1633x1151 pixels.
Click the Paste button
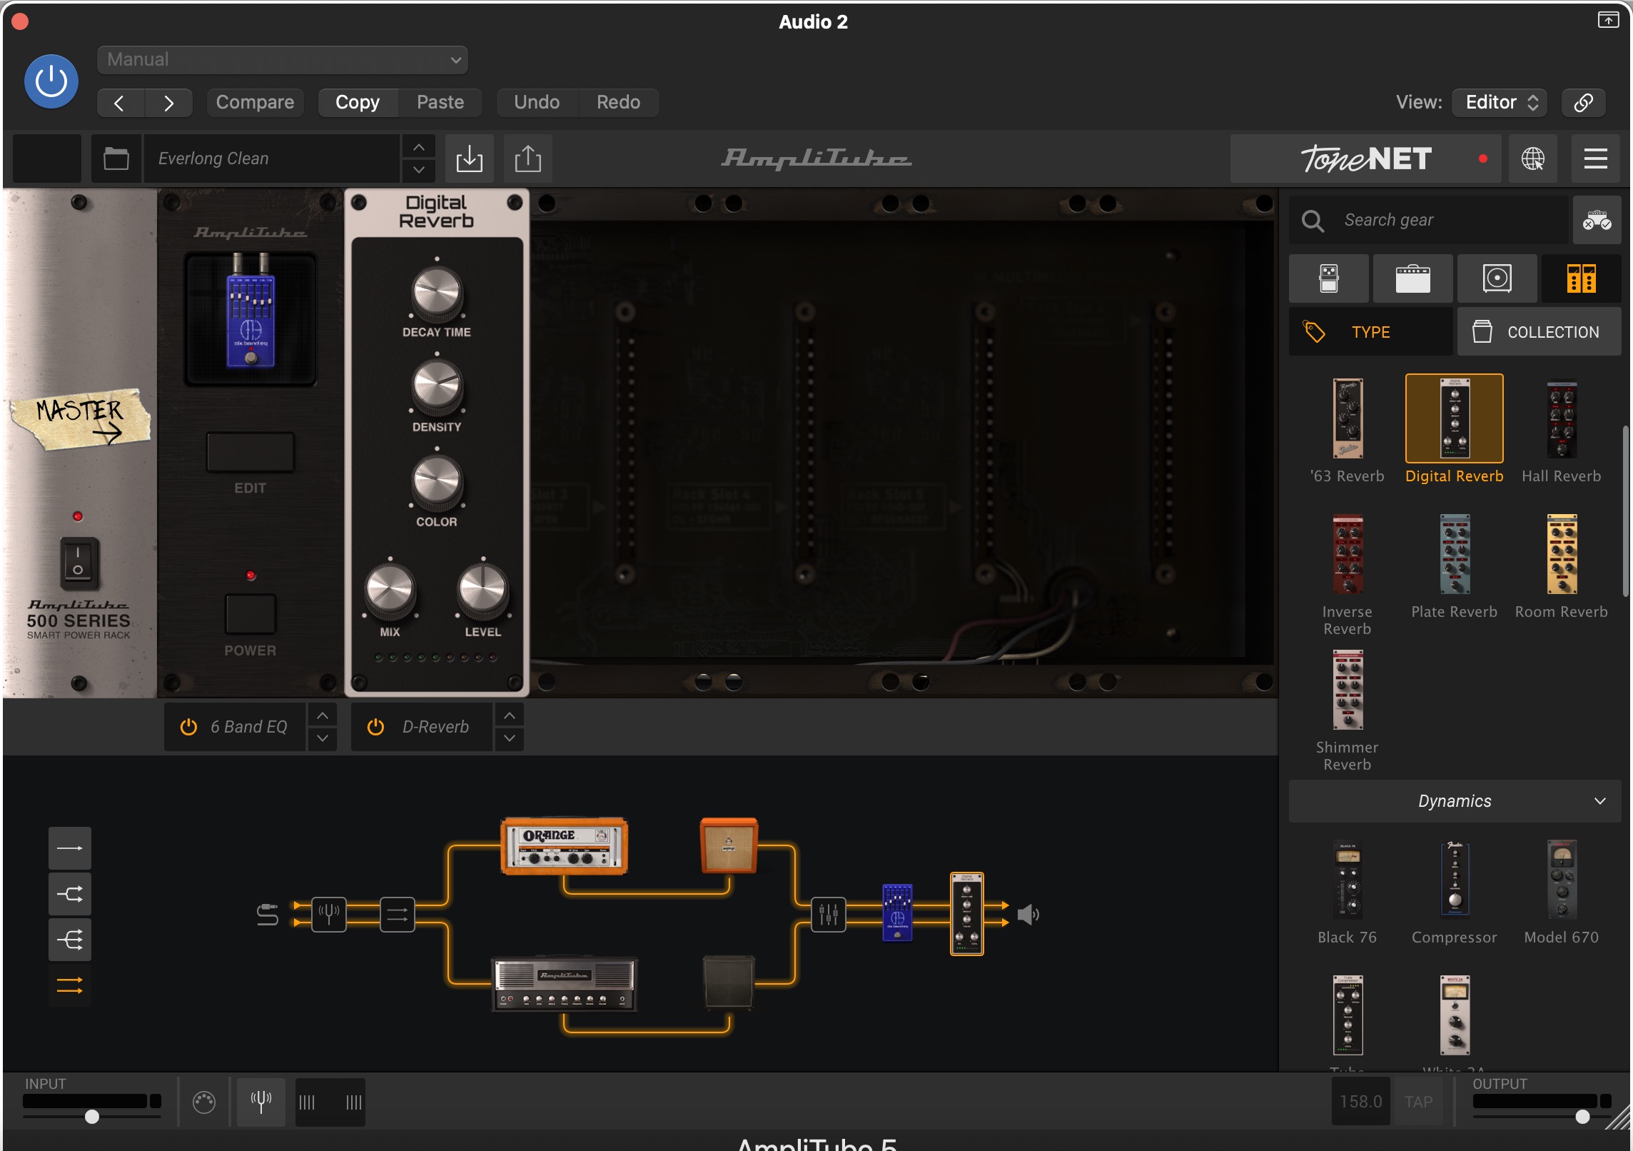point(440,103)
